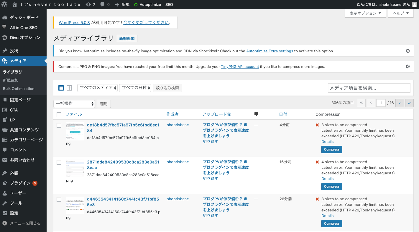The width and height of the screenshot is (419, 232).
Task: Click the LP edit icon in sidebar
Action: point(4,120)
